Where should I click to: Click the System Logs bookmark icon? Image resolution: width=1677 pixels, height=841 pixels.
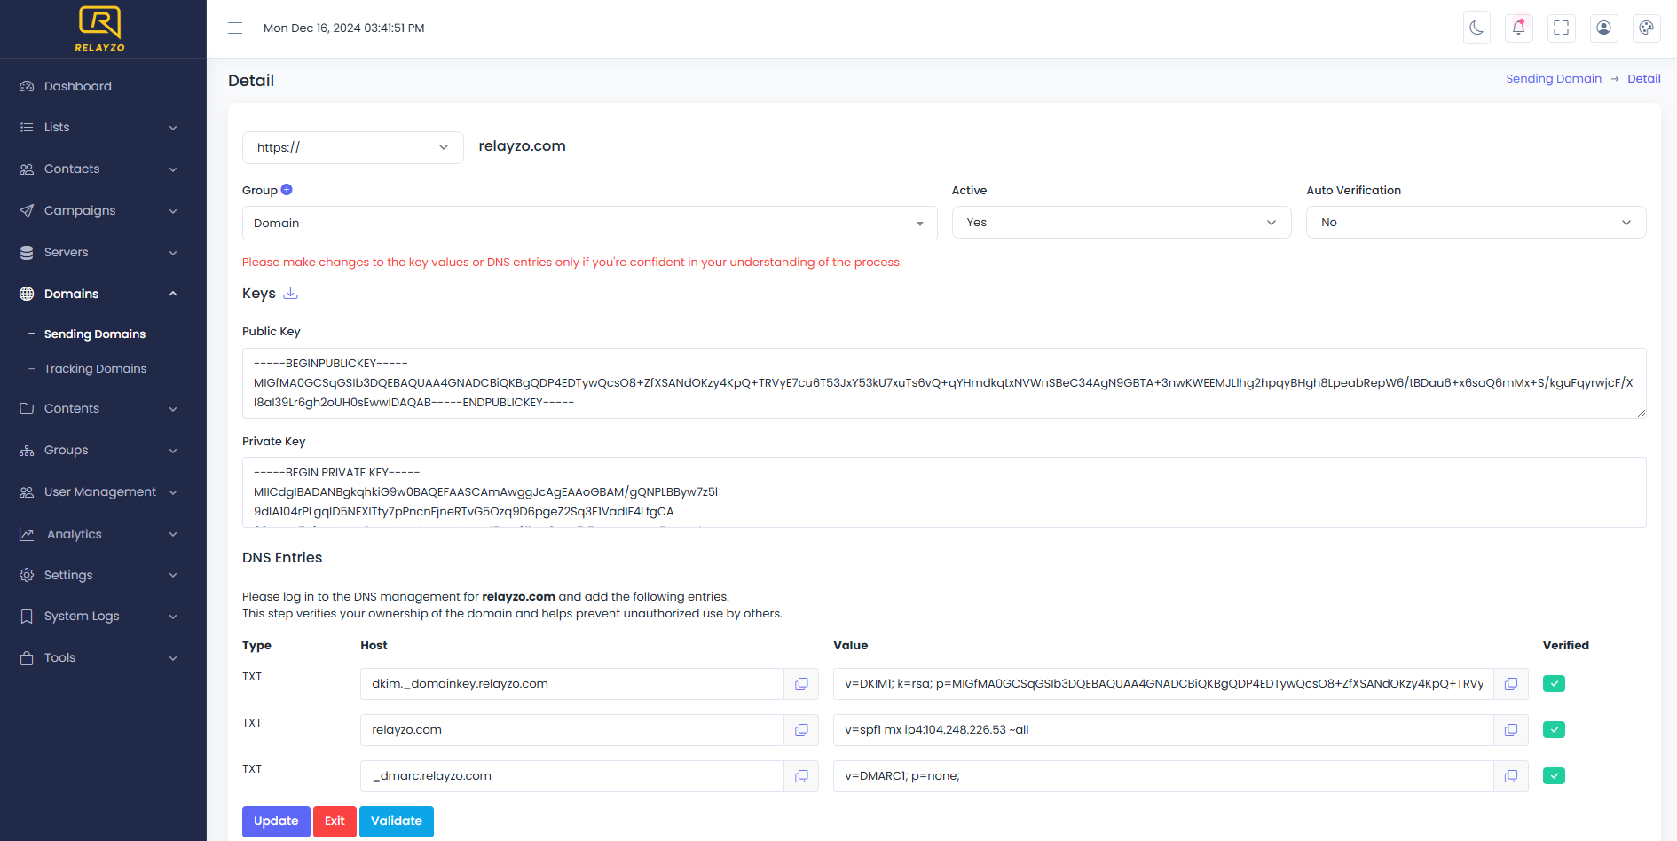pyautogui.click(x=27, y=617)
